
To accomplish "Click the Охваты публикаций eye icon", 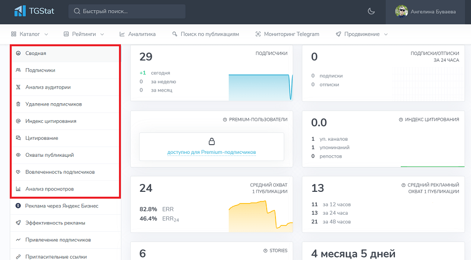I will click(x=18, y=155).
